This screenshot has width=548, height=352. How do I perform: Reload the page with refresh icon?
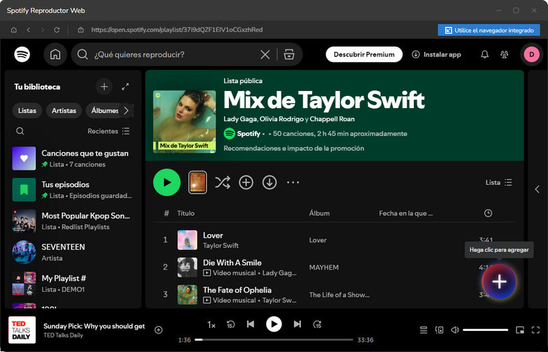[x=57, y=30]
